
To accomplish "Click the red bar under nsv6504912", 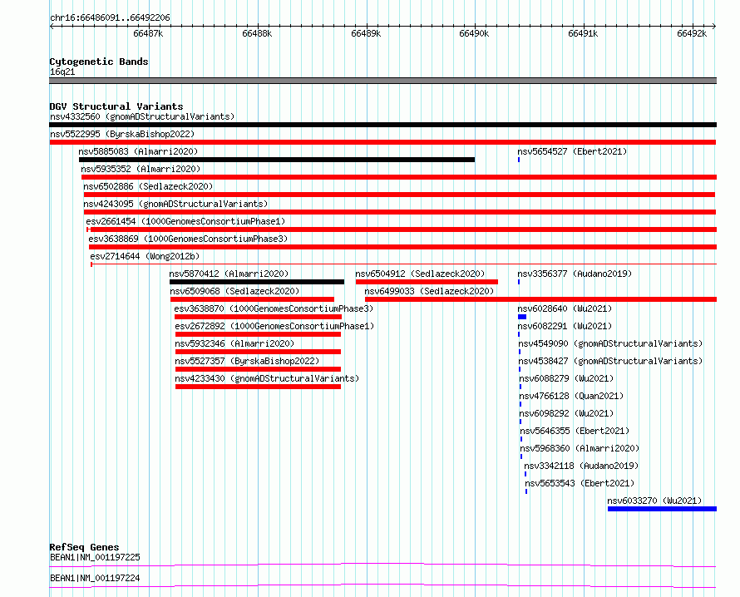I will (x=427, y=282).
